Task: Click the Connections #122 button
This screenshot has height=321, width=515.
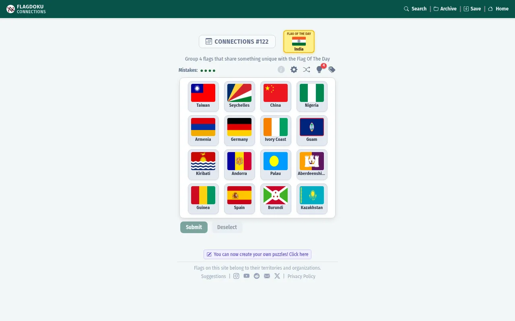Action: click(237, 42)
